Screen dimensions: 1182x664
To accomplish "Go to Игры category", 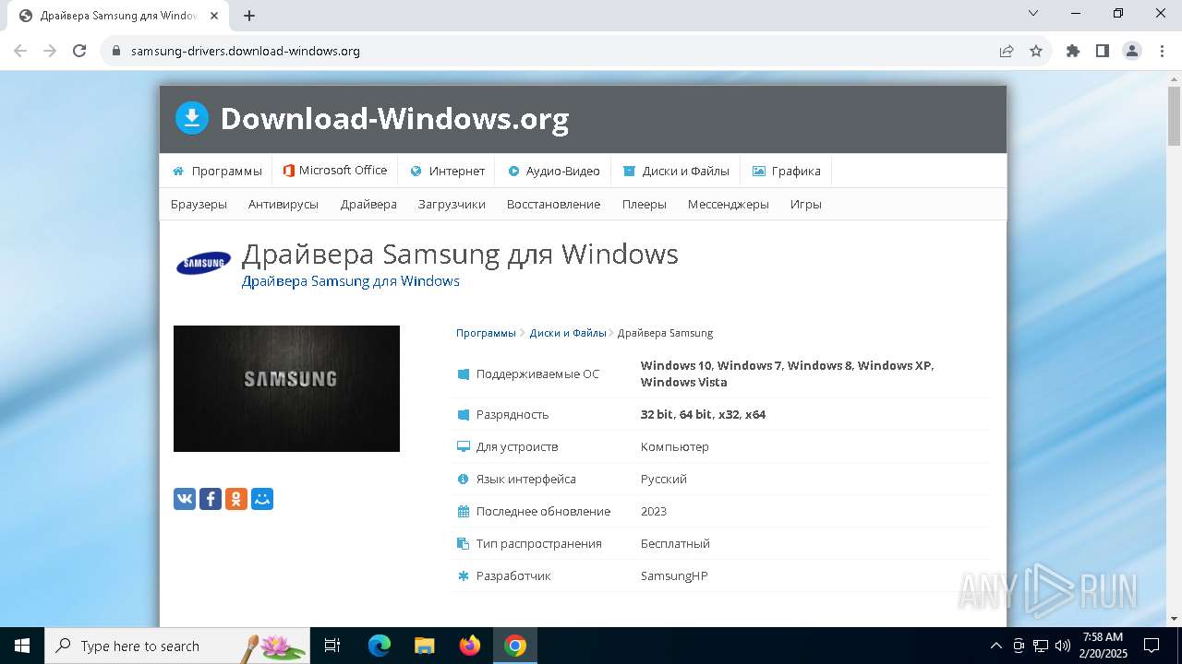I will click(x=806, y=204).
